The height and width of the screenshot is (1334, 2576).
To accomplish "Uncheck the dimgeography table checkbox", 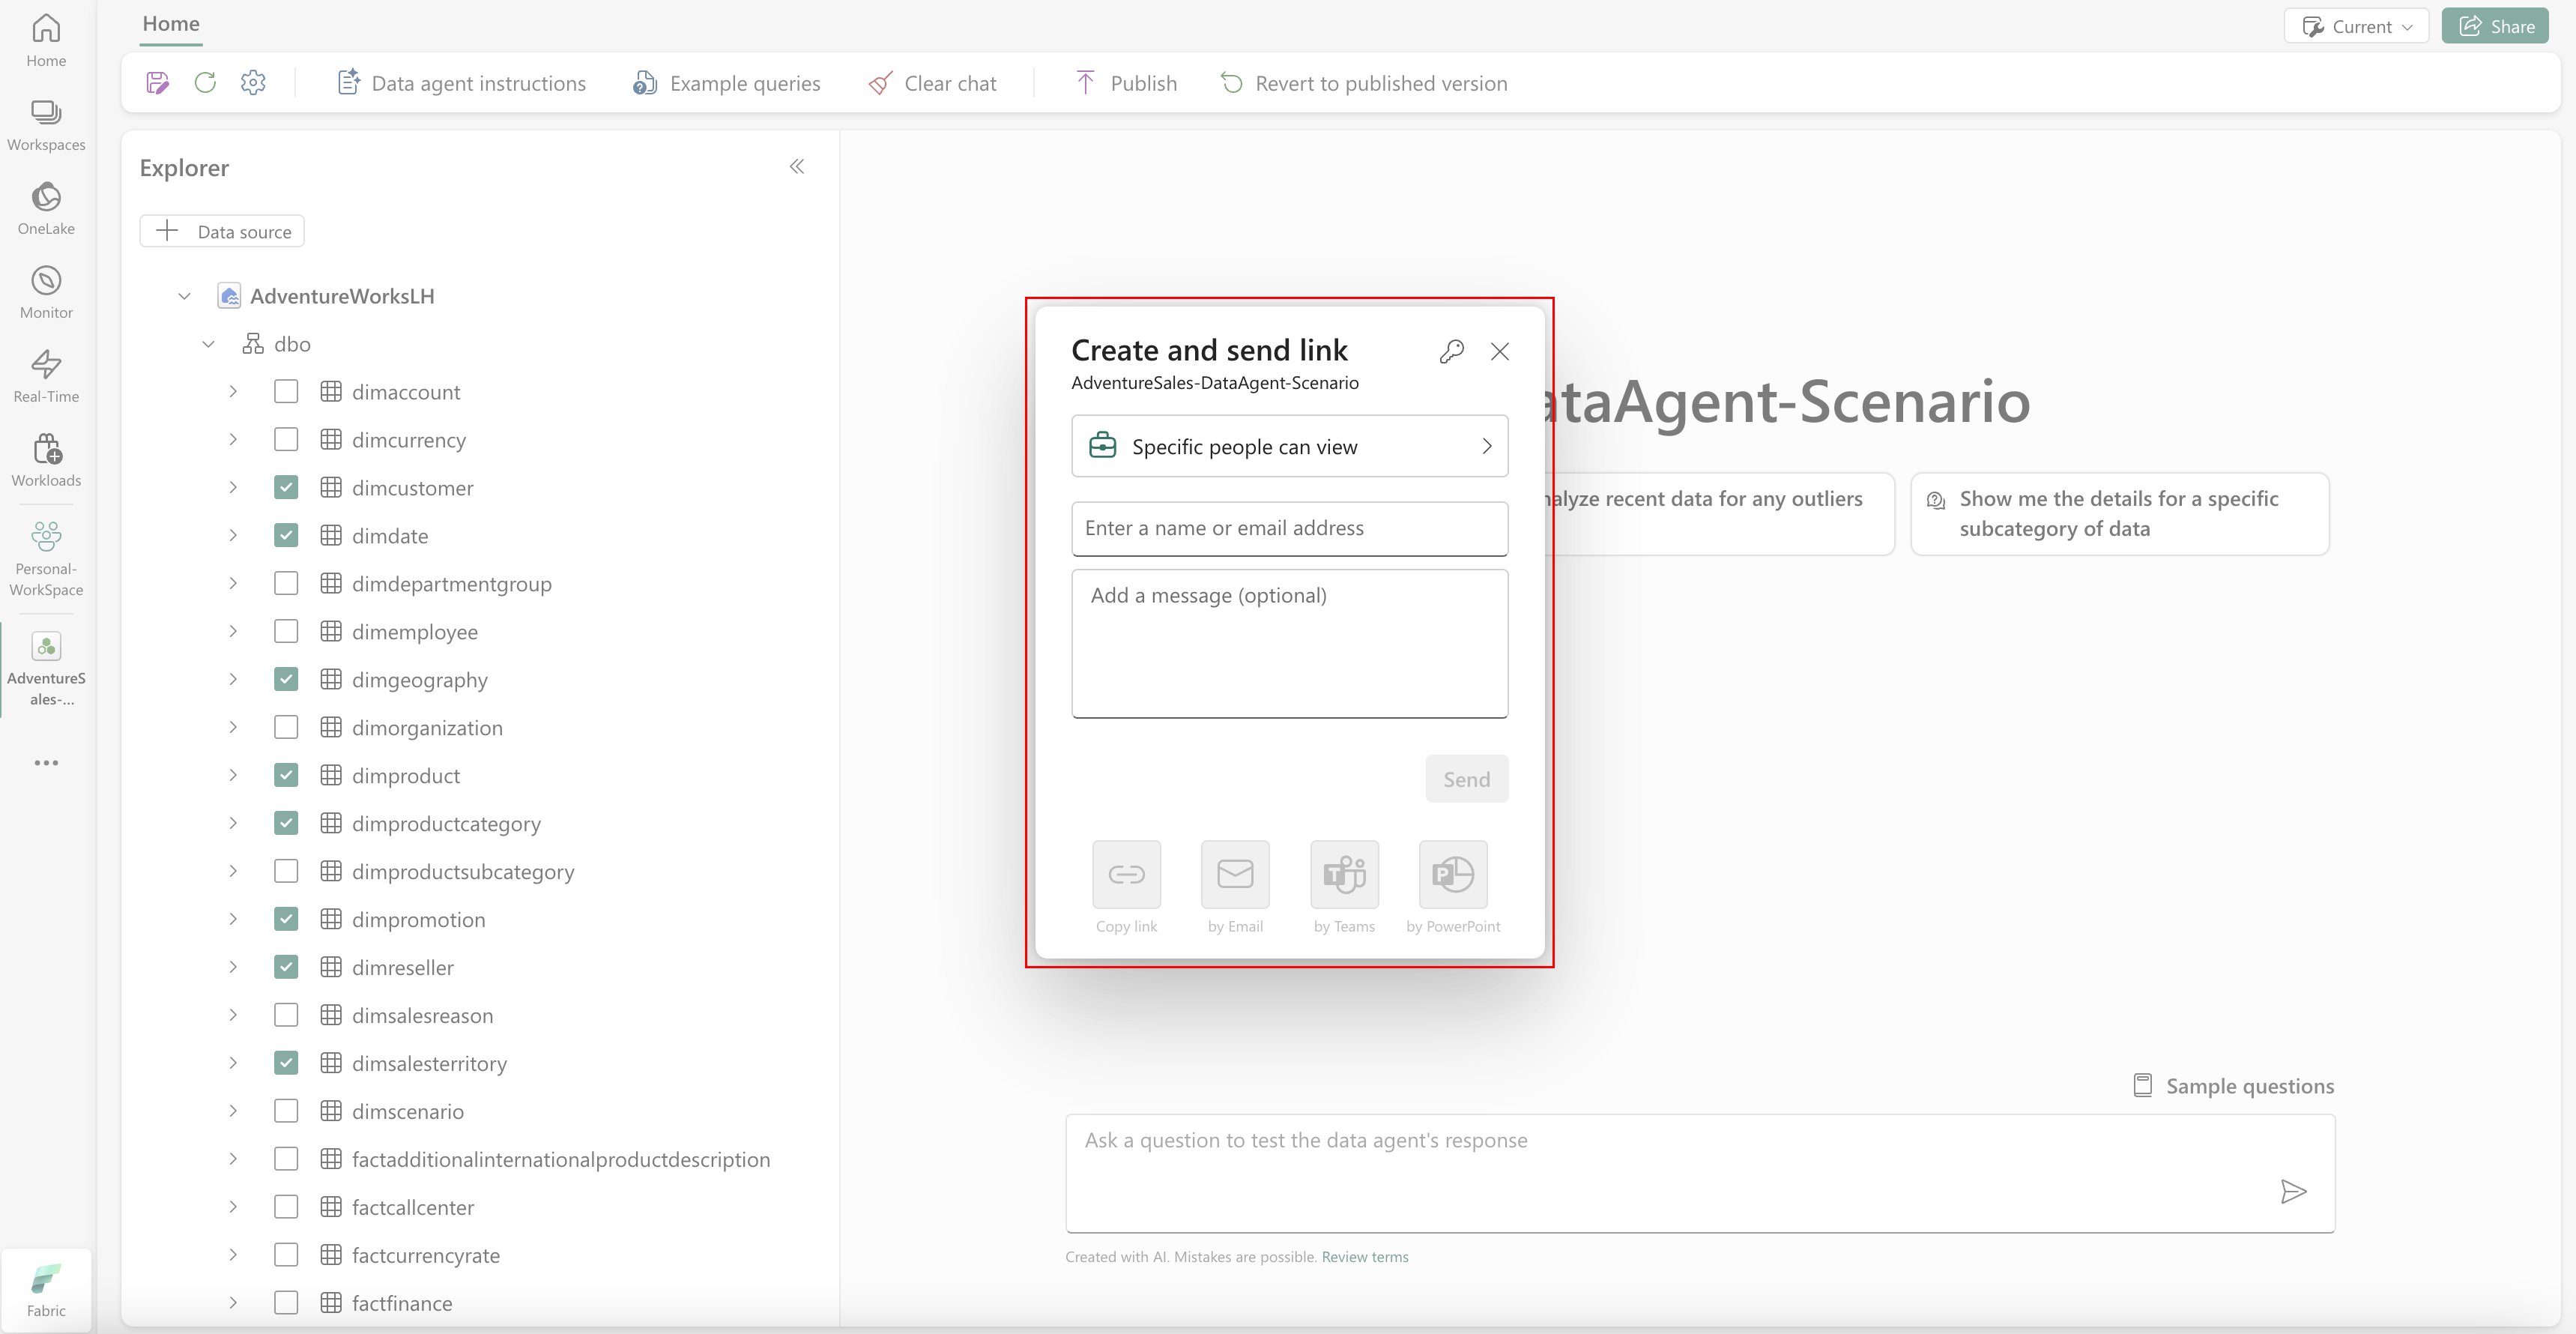I will pos(286,680).
